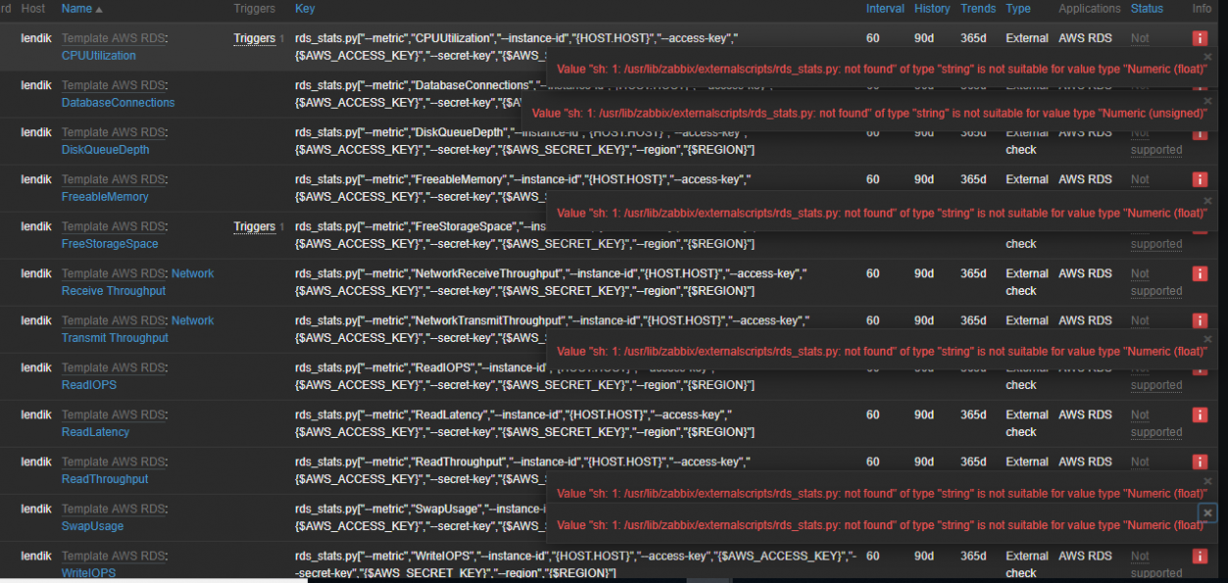Click the "Not" status in the FreeableMemory row
This screenshot has height=583, width=1228.
coord(1140,180)
